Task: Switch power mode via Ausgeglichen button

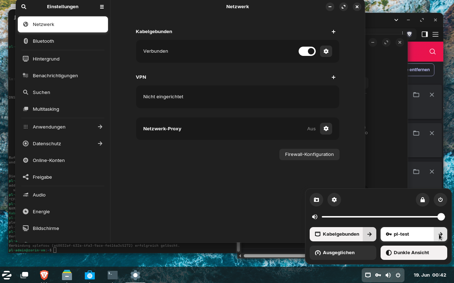Action: 342,253
